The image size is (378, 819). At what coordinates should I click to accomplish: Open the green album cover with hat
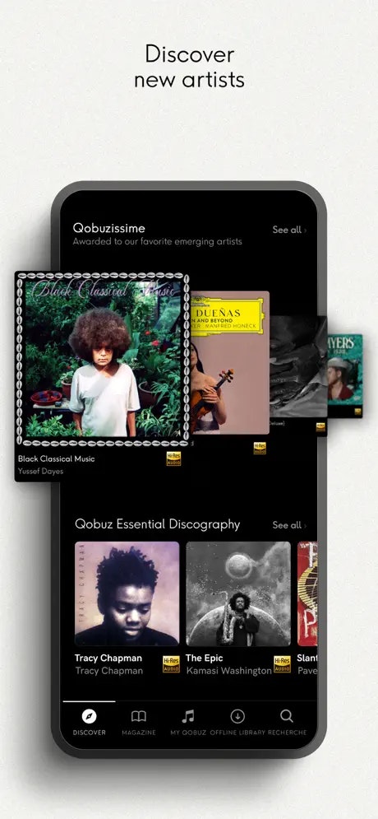(344, 369)
